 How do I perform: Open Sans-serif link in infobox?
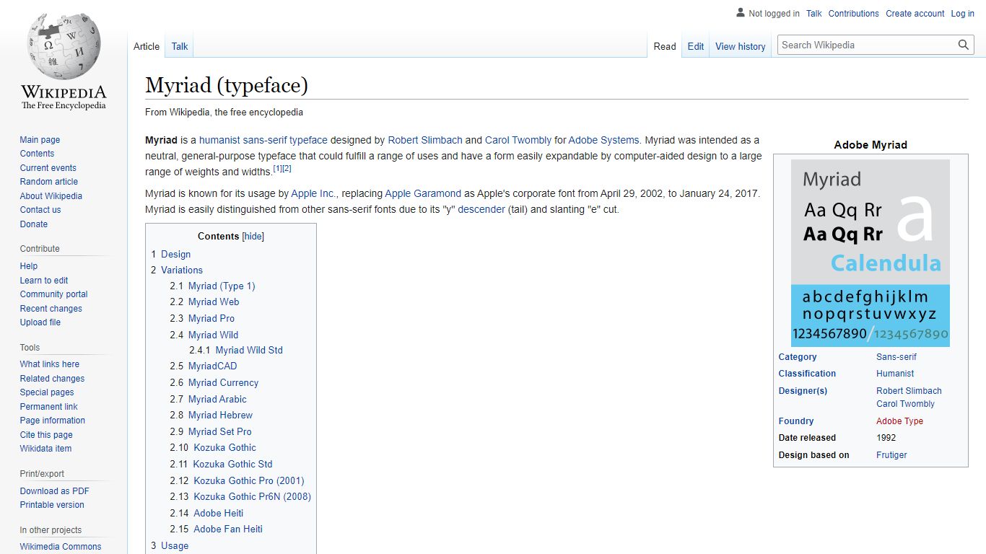tap(896, 357)
